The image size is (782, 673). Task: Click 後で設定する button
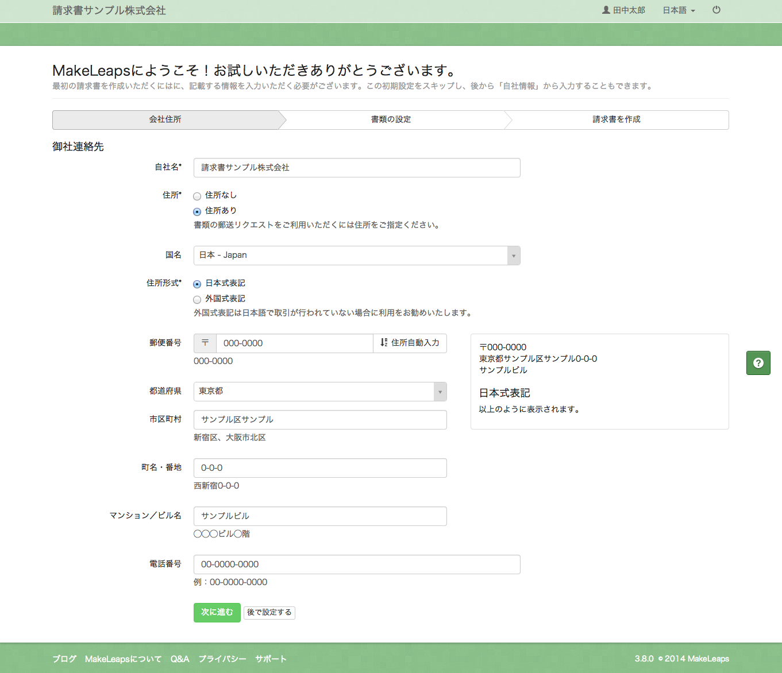point(269,613)
